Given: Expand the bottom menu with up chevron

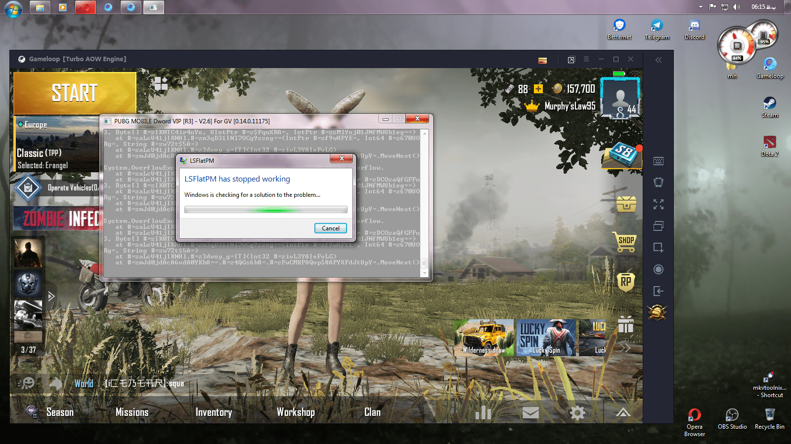Looking at the screenshot, I should tap(623, 412).
